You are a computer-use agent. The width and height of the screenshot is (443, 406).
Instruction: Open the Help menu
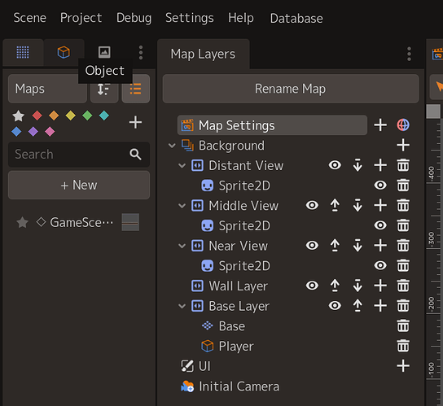pyautogui.click(x=241, y=18)
